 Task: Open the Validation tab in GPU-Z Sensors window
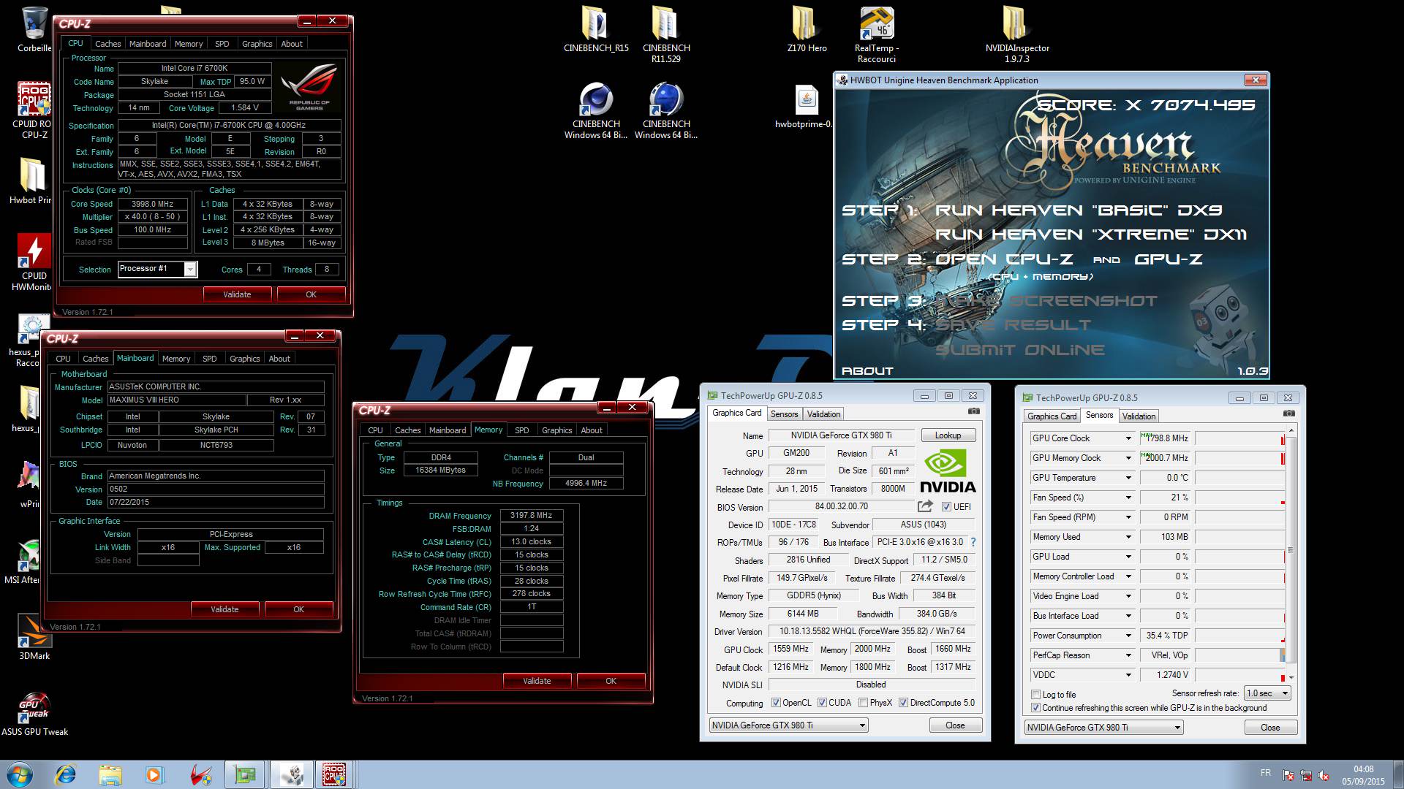[x=1139, y=416]
